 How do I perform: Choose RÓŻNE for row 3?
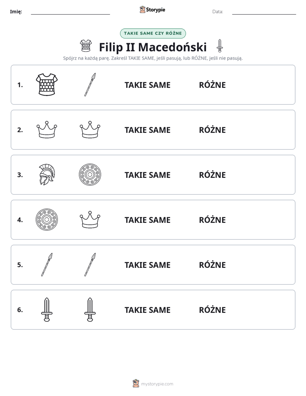point(212,175)
